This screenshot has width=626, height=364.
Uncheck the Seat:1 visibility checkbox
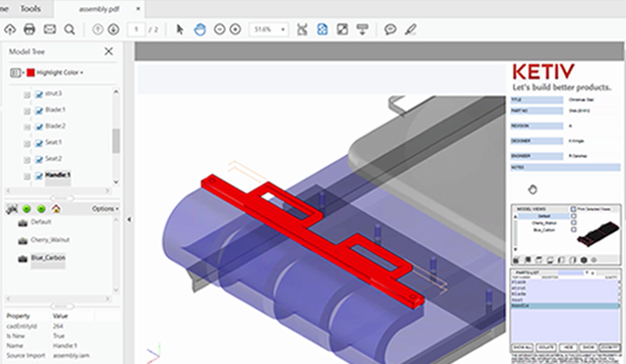coord(38,143)
